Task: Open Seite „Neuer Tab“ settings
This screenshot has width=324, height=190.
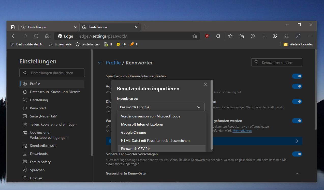Action: [52, 116]
